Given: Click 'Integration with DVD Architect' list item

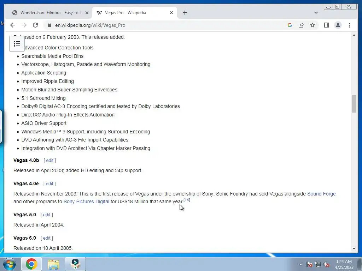Looking at the screenshot, I should [x=86, y=149].
